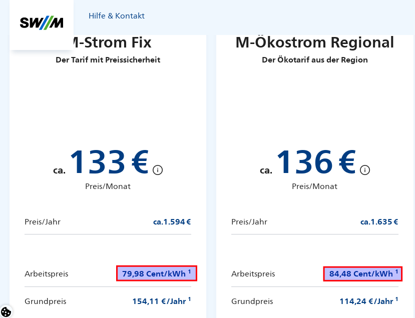Screen dimensions: 415x318
Task: Click footnote 1 next to 114,24 €/Jahr Grundpreis
Action: pyautogui.click(x=396, y=298)
